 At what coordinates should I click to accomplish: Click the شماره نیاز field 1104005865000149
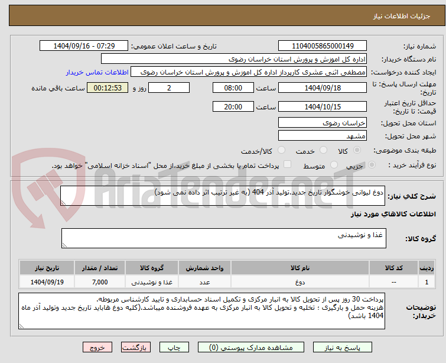click(x=323, y=46)
